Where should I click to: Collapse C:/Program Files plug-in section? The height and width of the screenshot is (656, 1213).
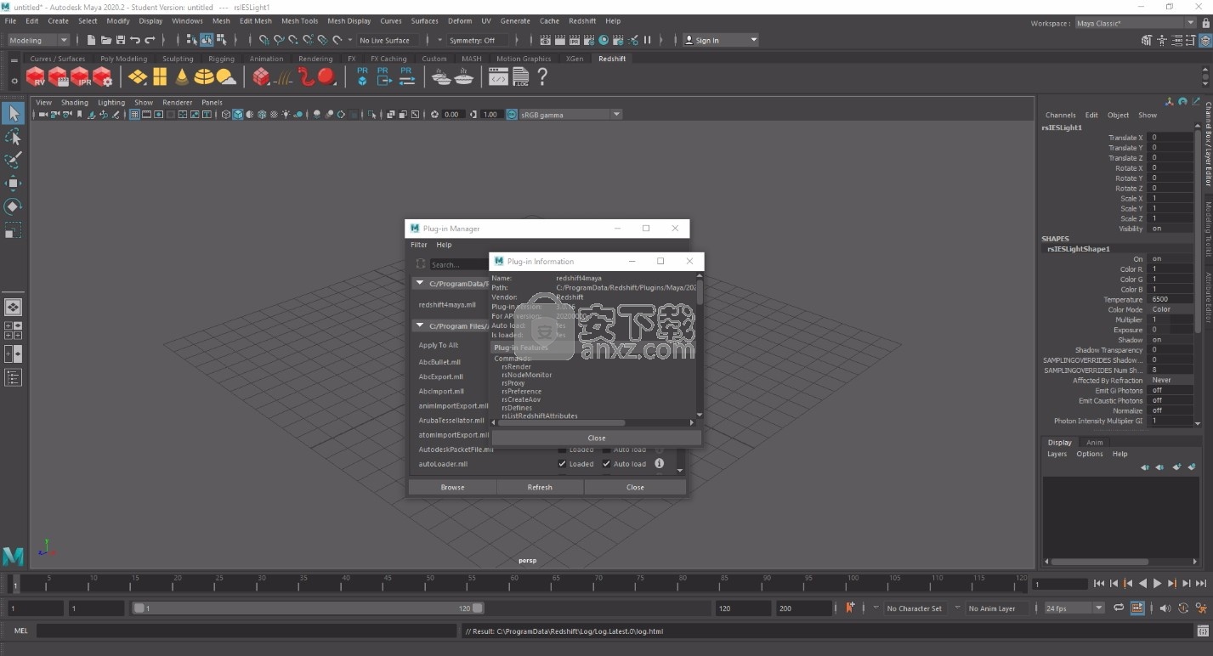[x=420, y=326]
